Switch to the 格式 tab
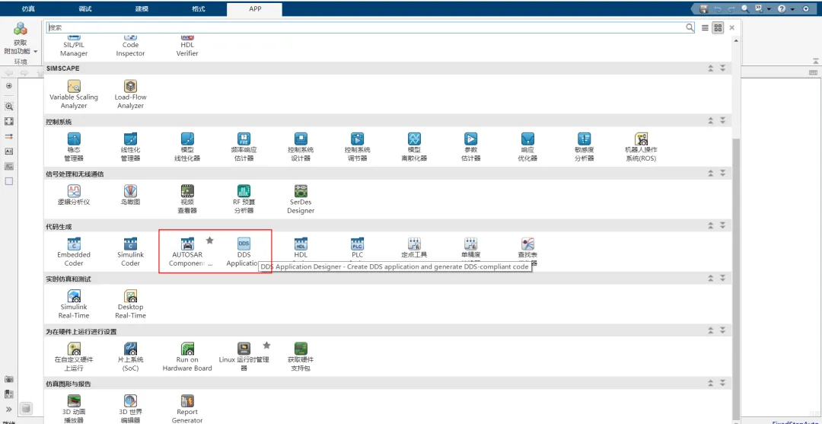This screenshot has height=424, width=822. [198, 9]
